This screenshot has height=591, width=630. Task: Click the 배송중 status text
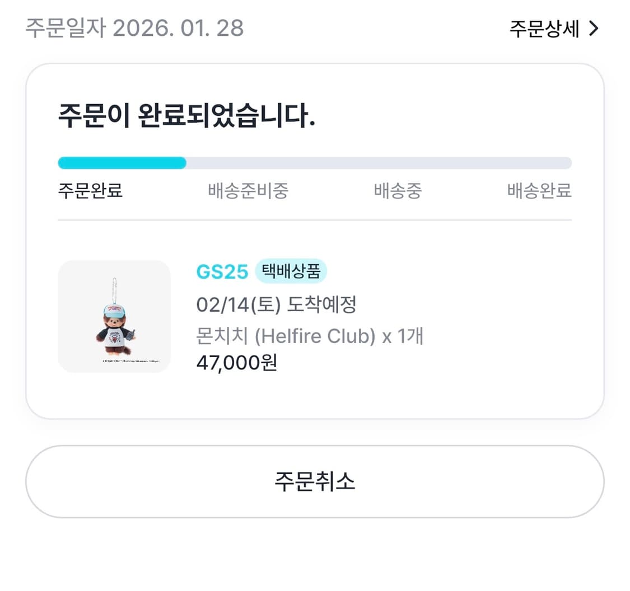point(397,191)
